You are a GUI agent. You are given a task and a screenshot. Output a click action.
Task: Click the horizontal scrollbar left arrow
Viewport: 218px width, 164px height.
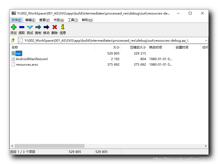12,146
